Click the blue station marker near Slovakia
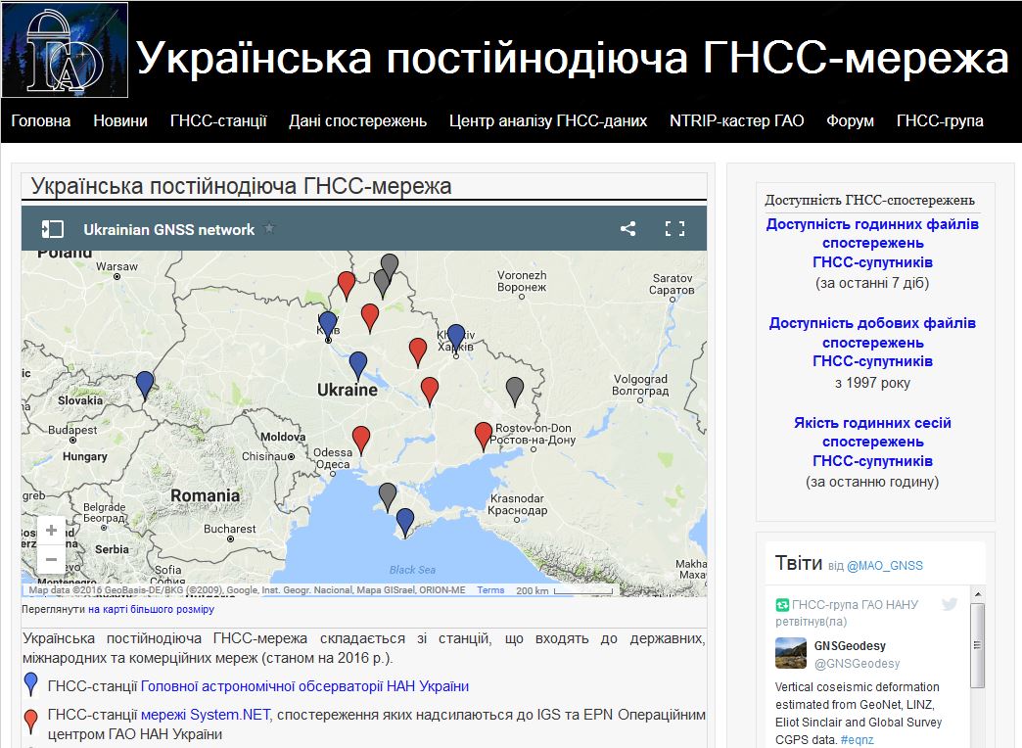 (x=145, y=385)
